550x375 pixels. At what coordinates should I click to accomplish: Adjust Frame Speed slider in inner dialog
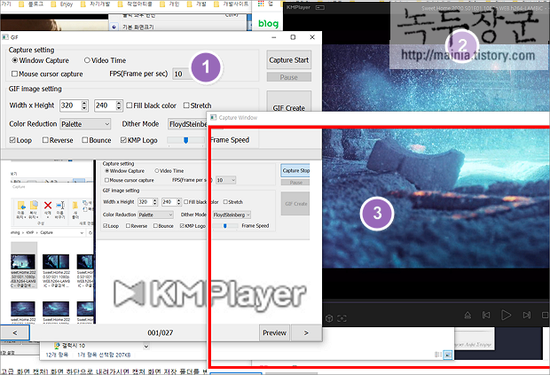(225, 226)
